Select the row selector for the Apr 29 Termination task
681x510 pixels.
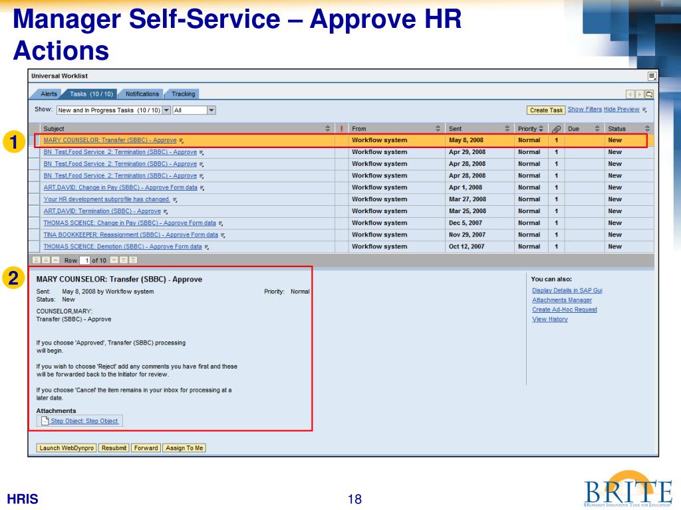tap(35, 152)
